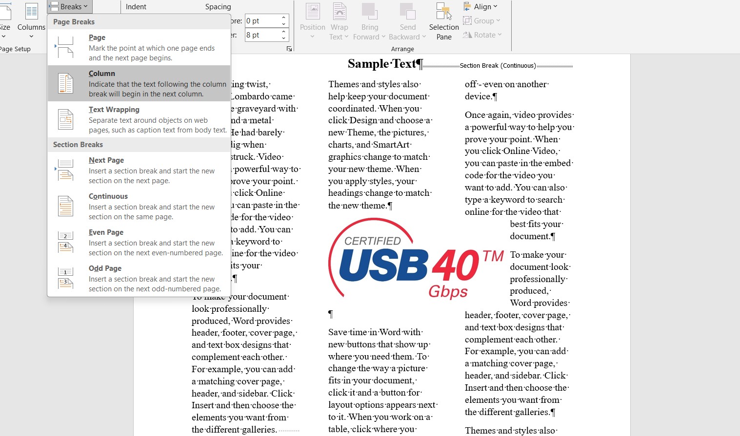Open the Group dropdown
This screenshot has height=436, width=740.
[481, 21]
